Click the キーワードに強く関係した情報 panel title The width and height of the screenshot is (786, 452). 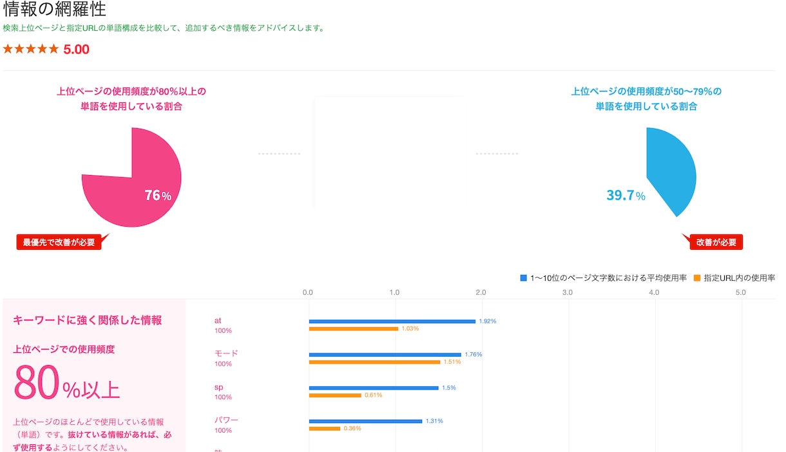(87, 320)
